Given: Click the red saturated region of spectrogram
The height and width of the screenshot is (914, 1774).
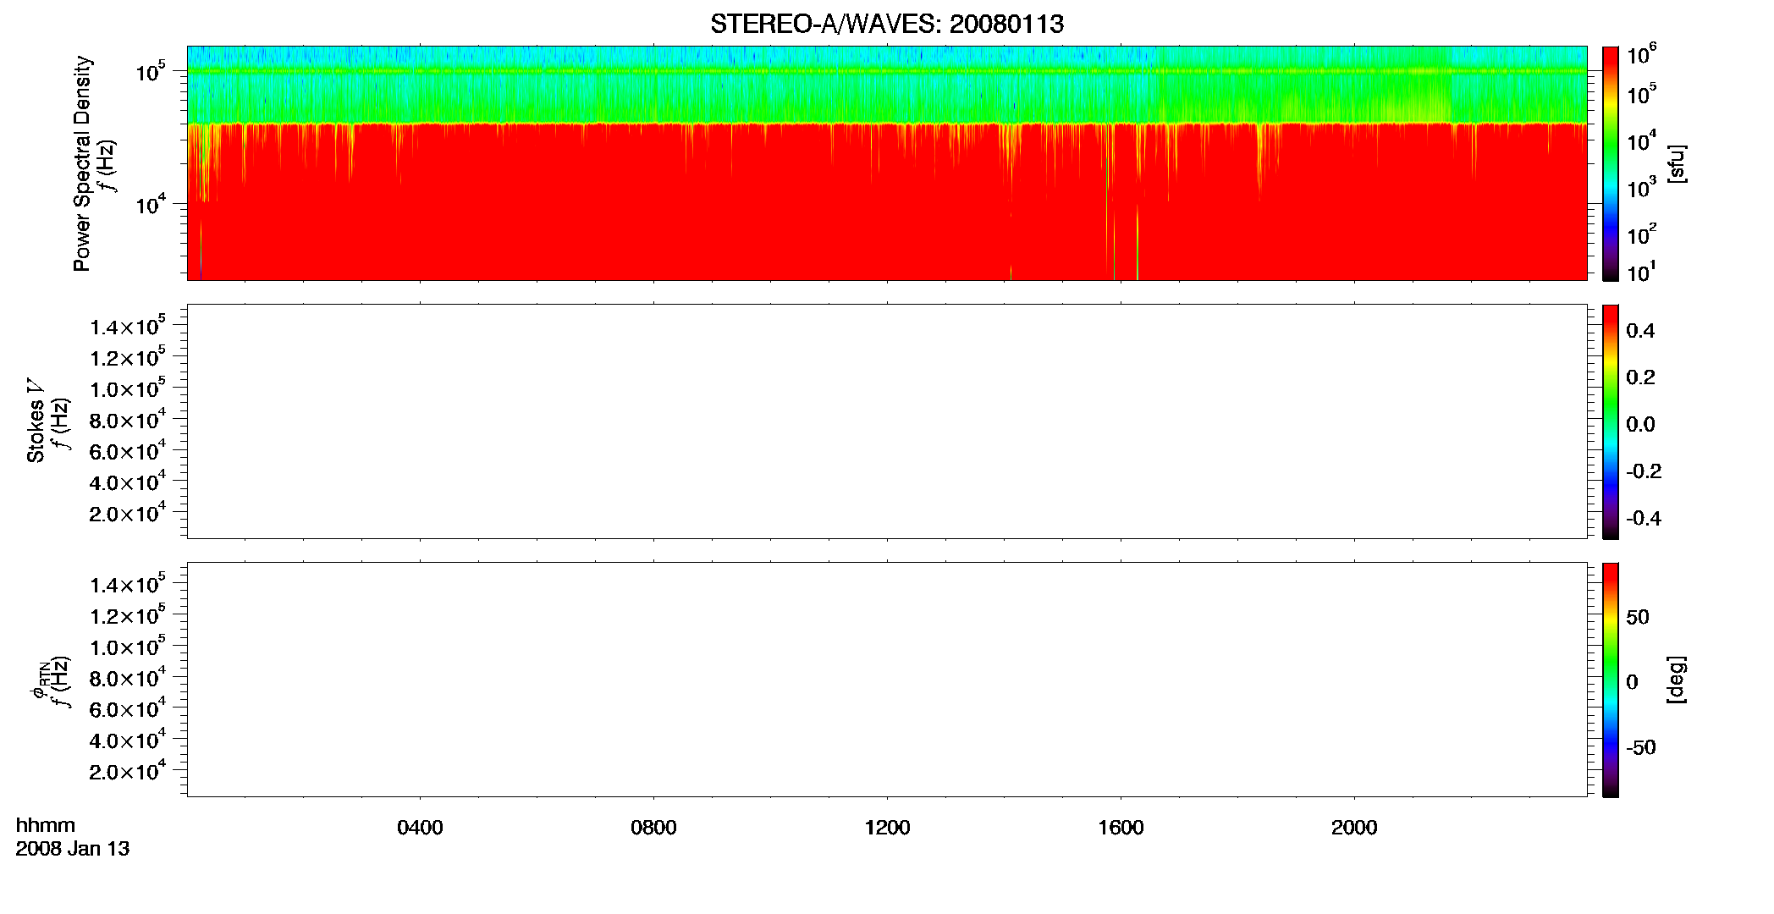Looking at the screenshot, I should (887, 203).
